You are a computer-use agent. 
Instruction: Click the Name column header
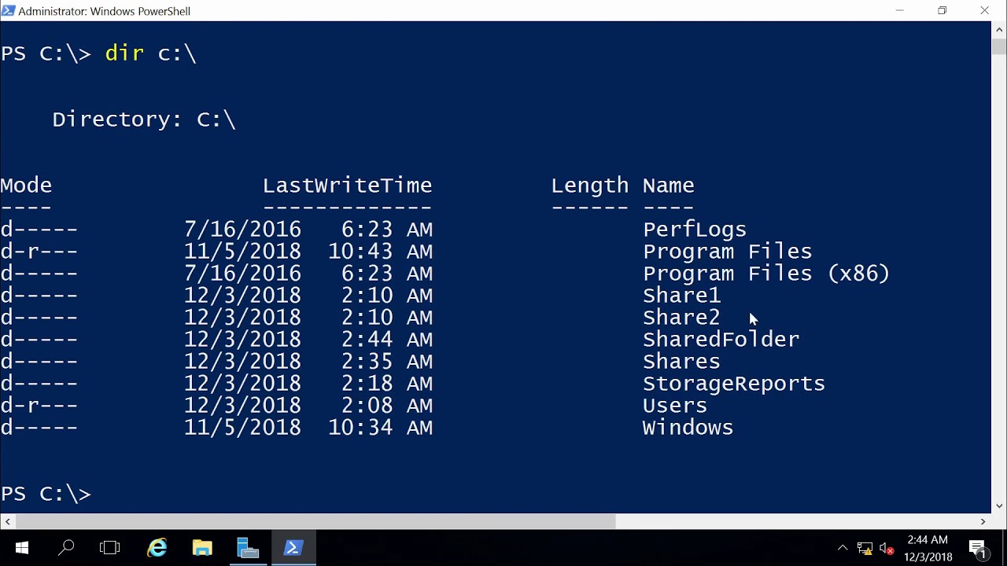[668, 186]
